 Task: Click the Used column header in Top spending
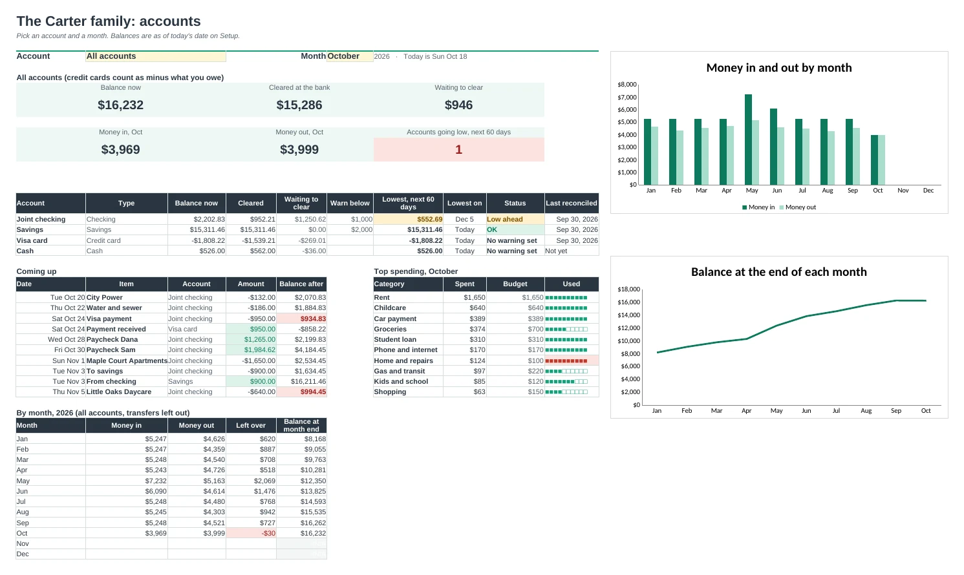click(572, 284)
